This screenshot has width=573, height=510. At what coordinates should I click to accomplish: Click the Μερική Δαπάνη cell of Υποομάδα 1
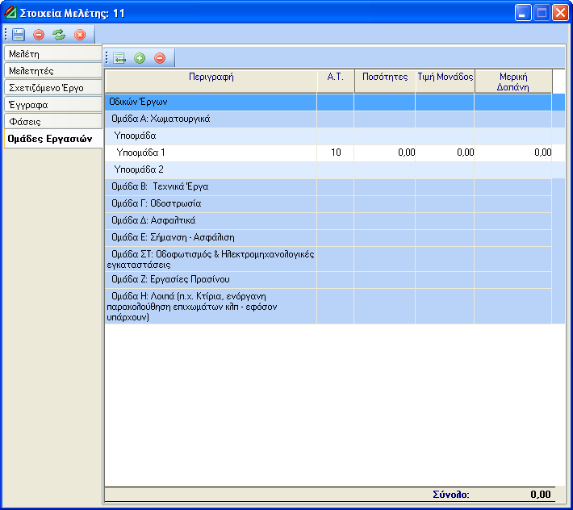tap(513, 153)
